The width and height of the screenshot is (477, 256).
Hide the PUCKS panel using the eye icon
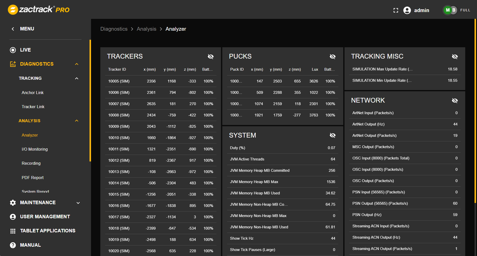point(333,56)
